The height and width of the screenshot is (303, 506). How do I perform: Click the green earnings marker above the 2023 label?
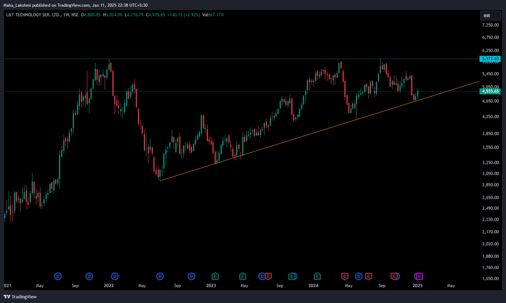click(215, 276)
